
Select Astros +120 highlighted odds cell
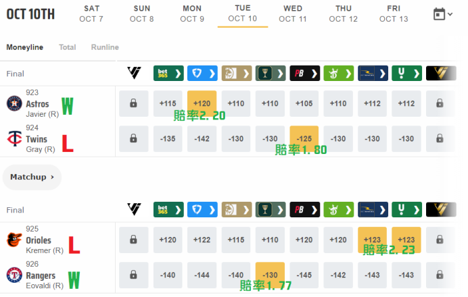click(202, 103)
